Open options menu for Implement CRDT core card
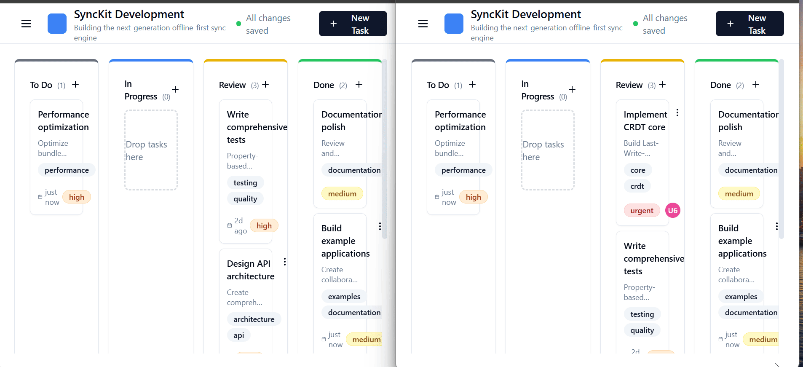 677,113
